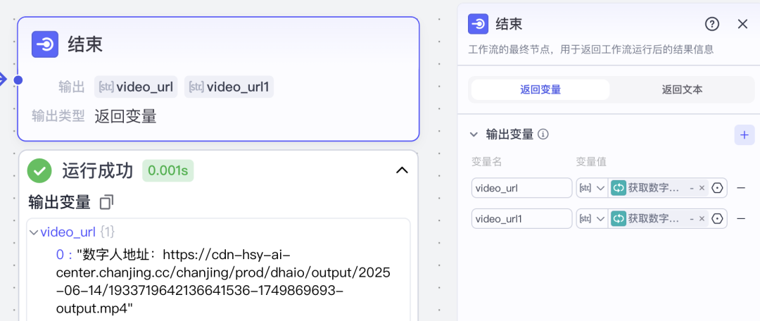Remove the video_url row with minus
Image resolution: width=760 pixels, height=321 pixels.
coord(741,188)
